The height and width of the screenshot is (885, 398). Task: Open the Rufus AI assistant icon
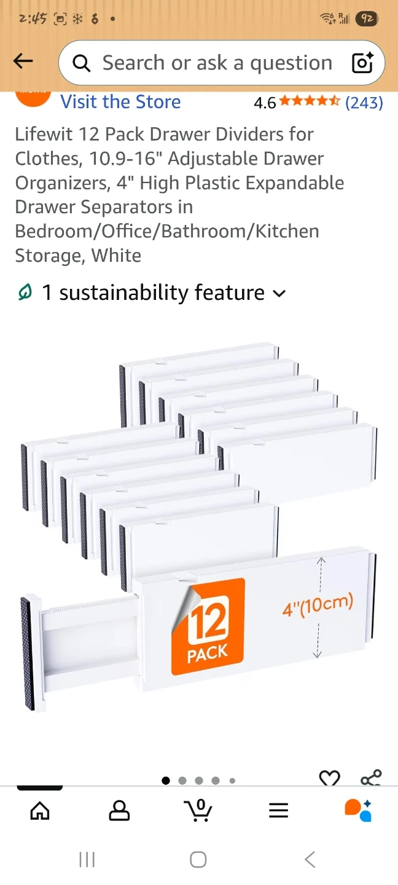[358, 810]
